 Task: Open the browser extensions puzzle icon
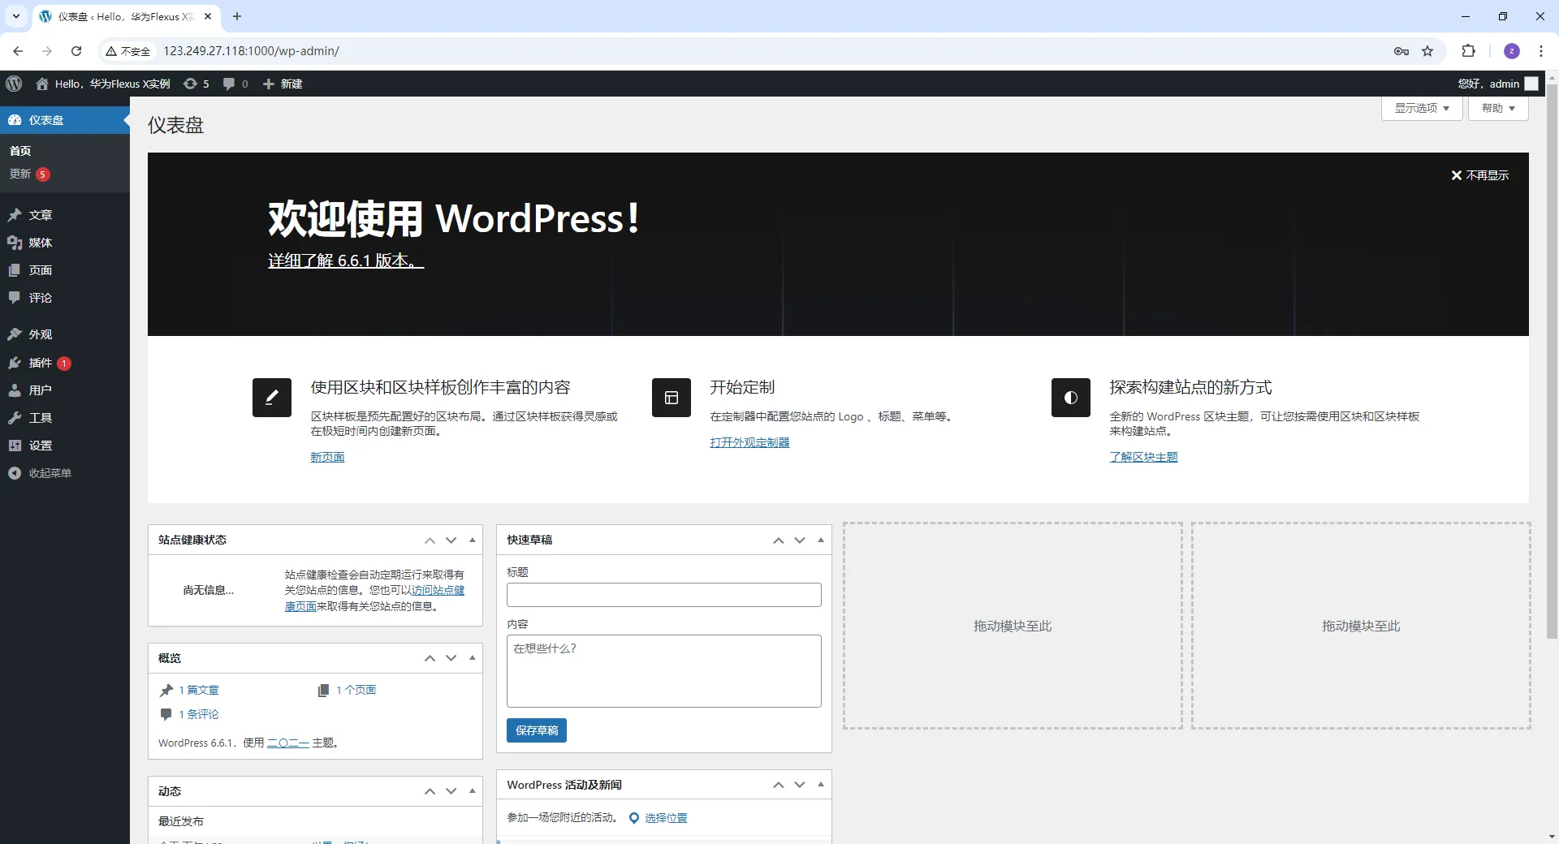click(x=1468, y=51)
